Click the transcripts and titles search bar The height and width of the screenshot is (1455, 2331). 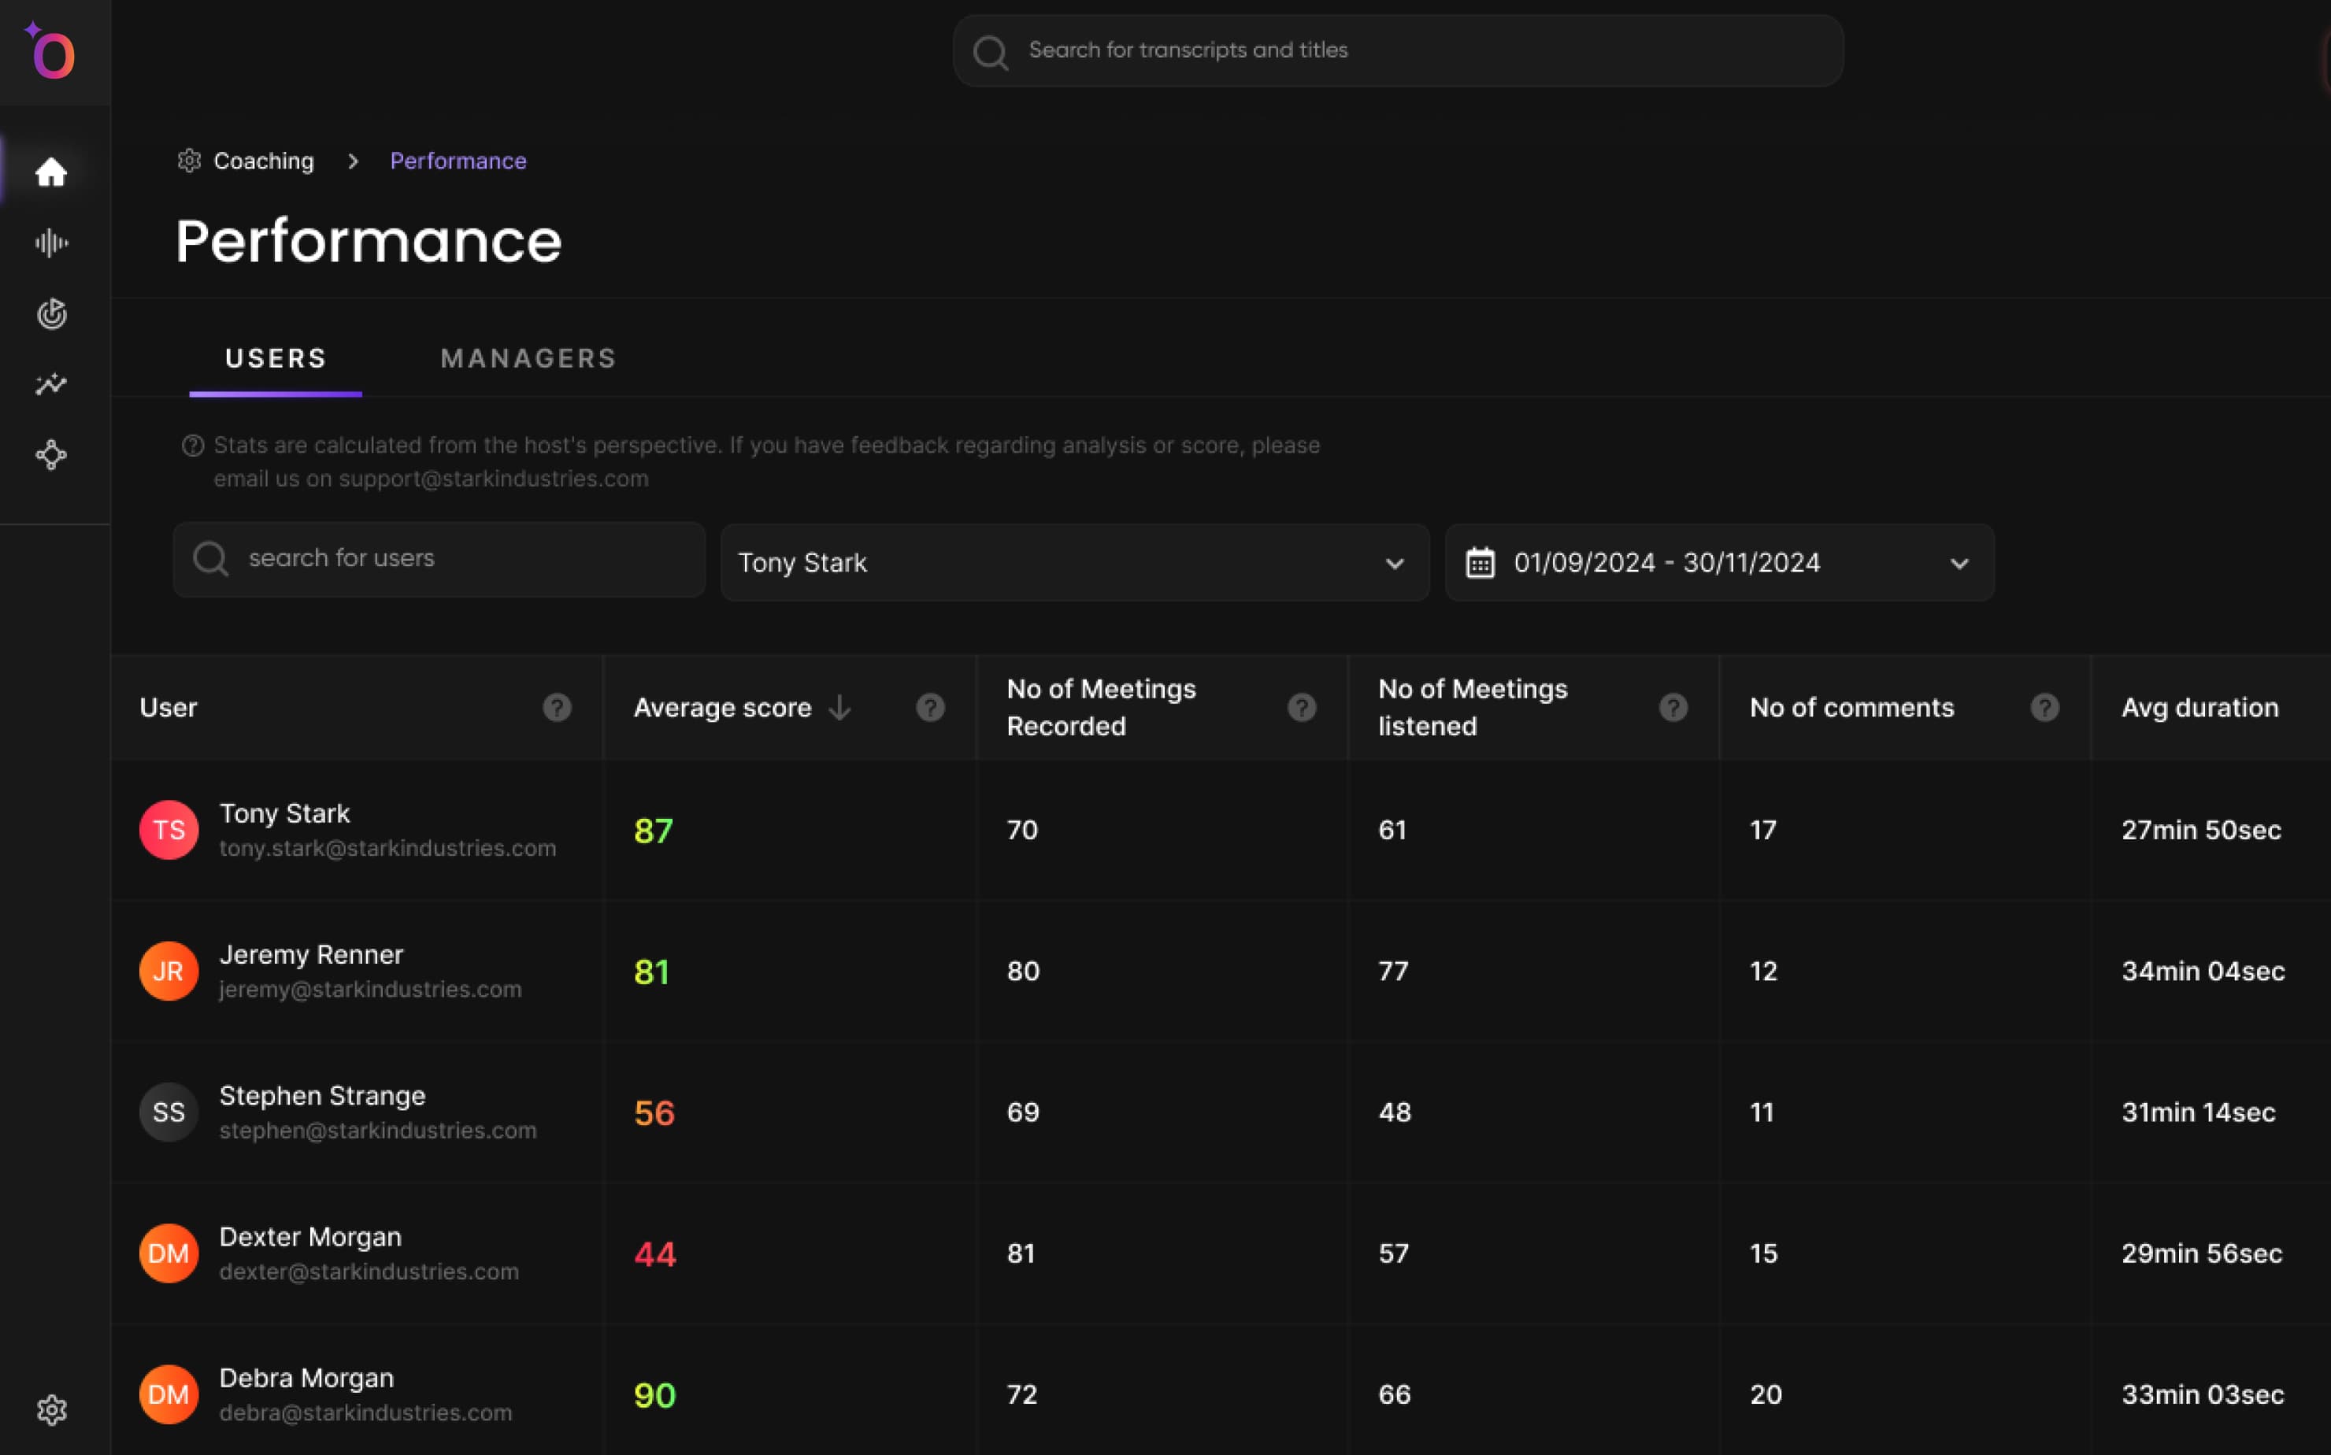point(1398,50)
